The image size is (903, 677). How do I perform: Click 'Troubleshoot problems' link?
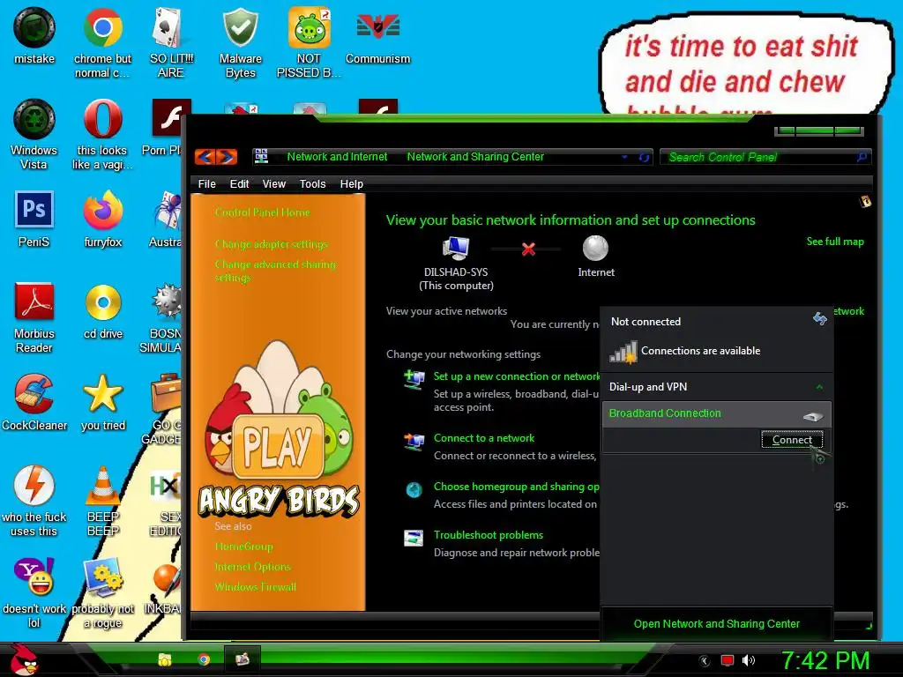pos(489,535)
